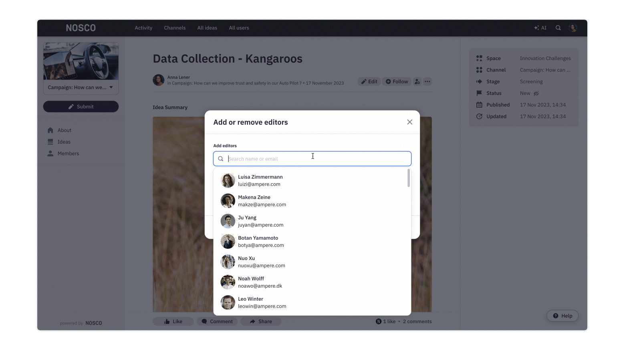Screen dimensions: 623x350
Task: Click the Submit button
Action: click(81, 107)
